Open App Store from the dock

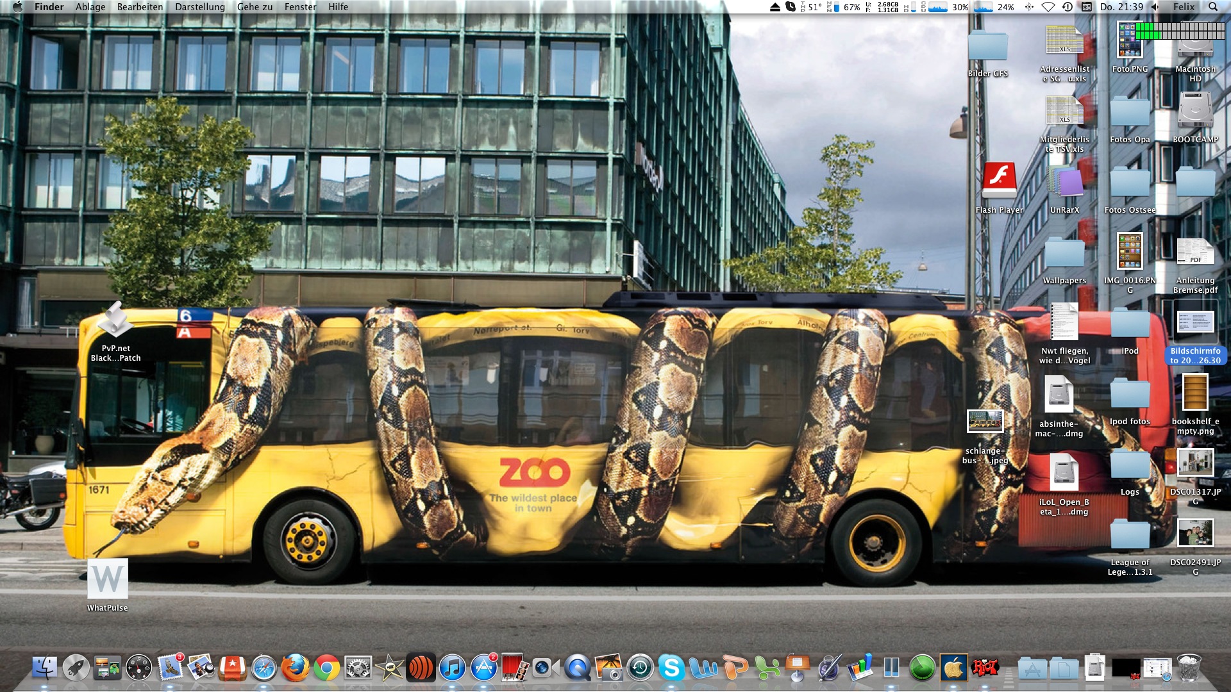484,668
